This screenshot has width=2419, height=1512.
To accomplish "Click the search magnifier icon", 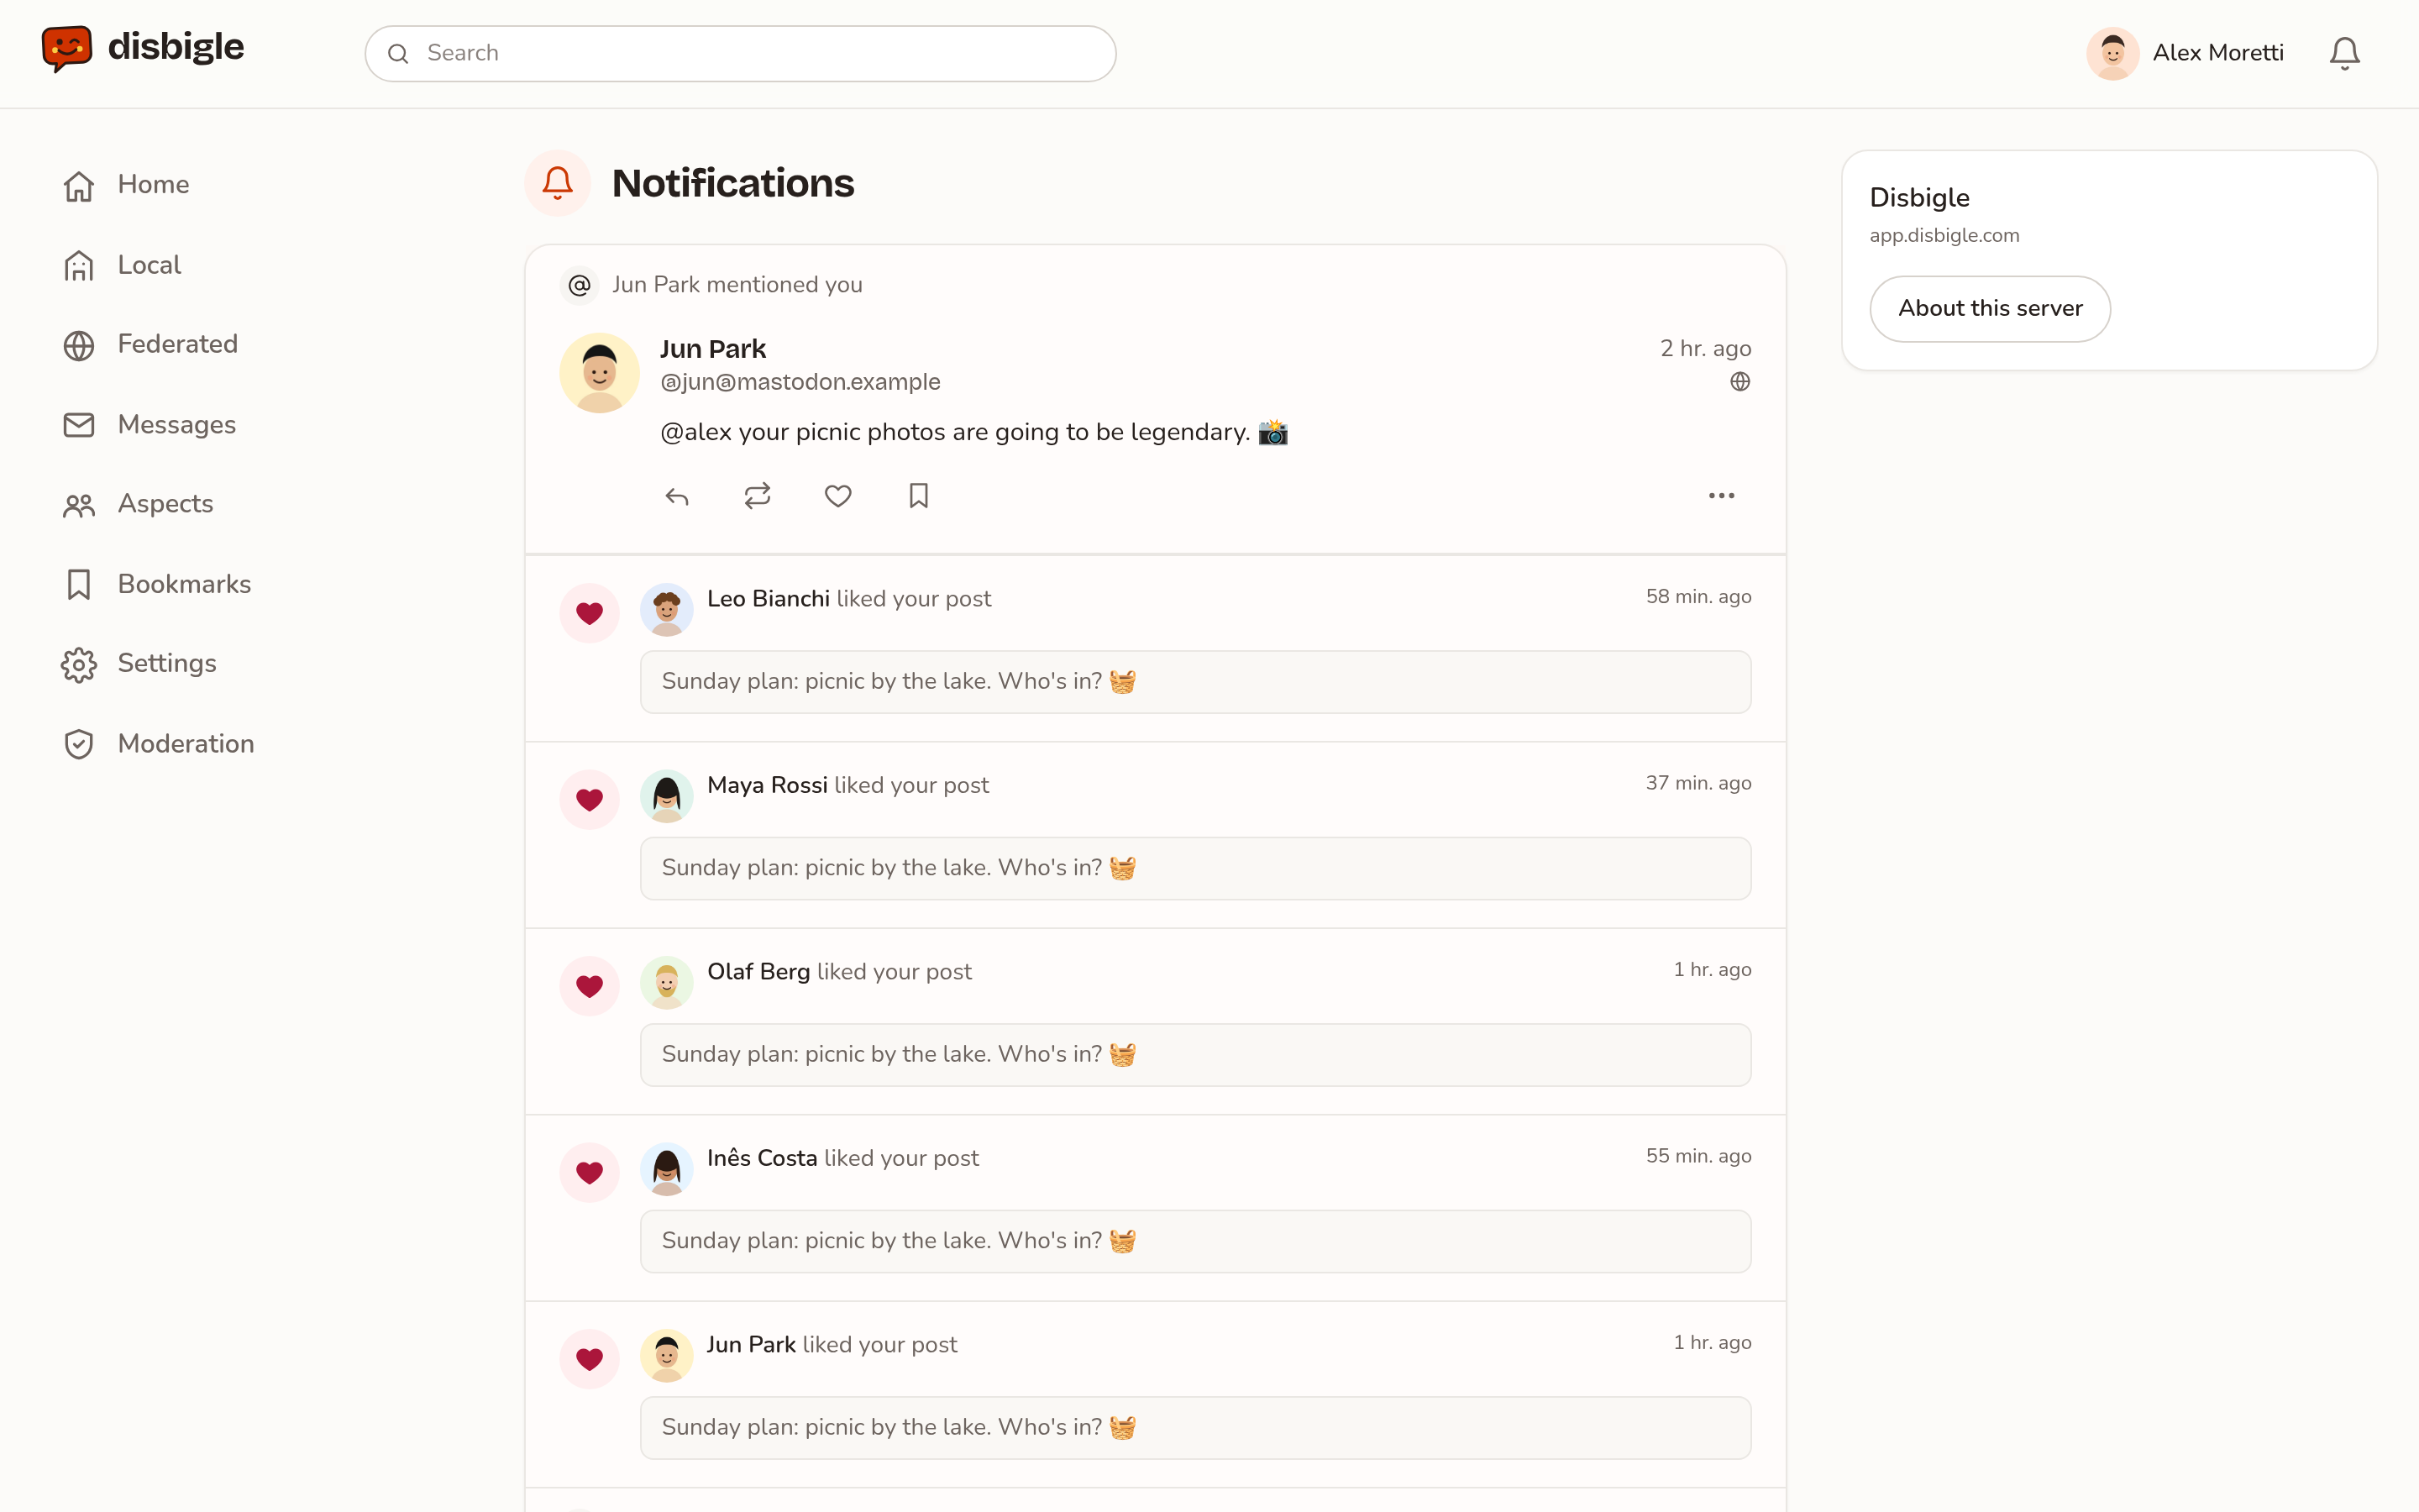I will click(398, 54).
